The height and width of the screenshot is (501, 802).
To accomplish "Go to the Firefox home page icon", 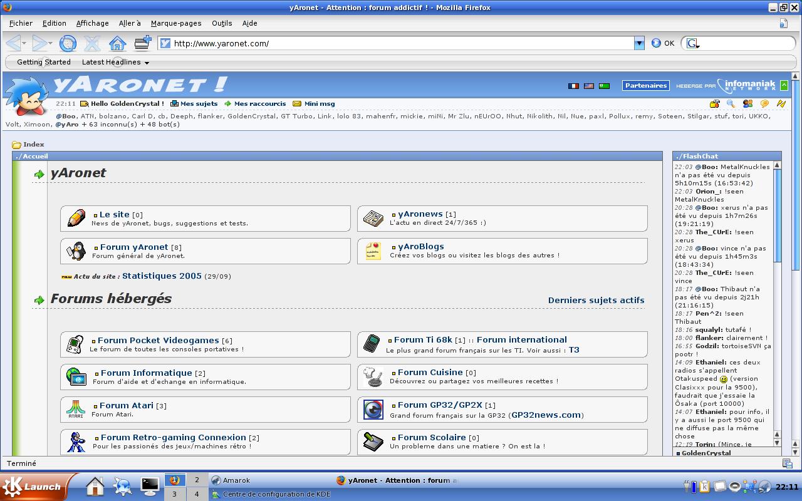I will coord(117,43).
